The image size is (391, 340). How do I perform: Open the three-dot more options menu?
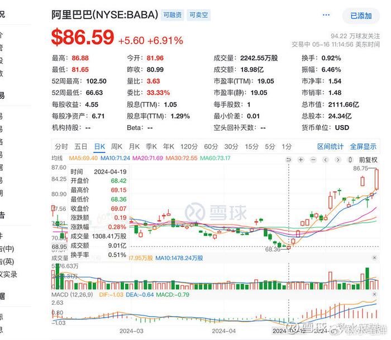(326, 15)
